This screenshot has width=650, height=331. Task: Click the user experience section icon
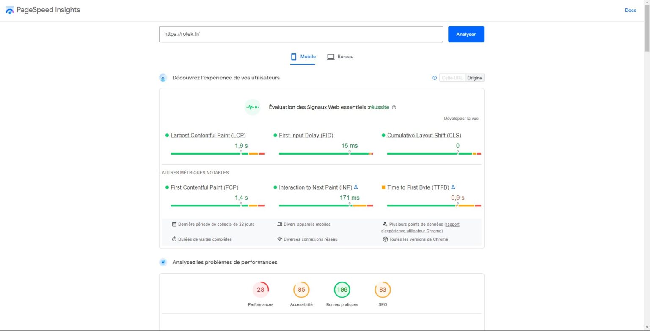pos(163,78)
